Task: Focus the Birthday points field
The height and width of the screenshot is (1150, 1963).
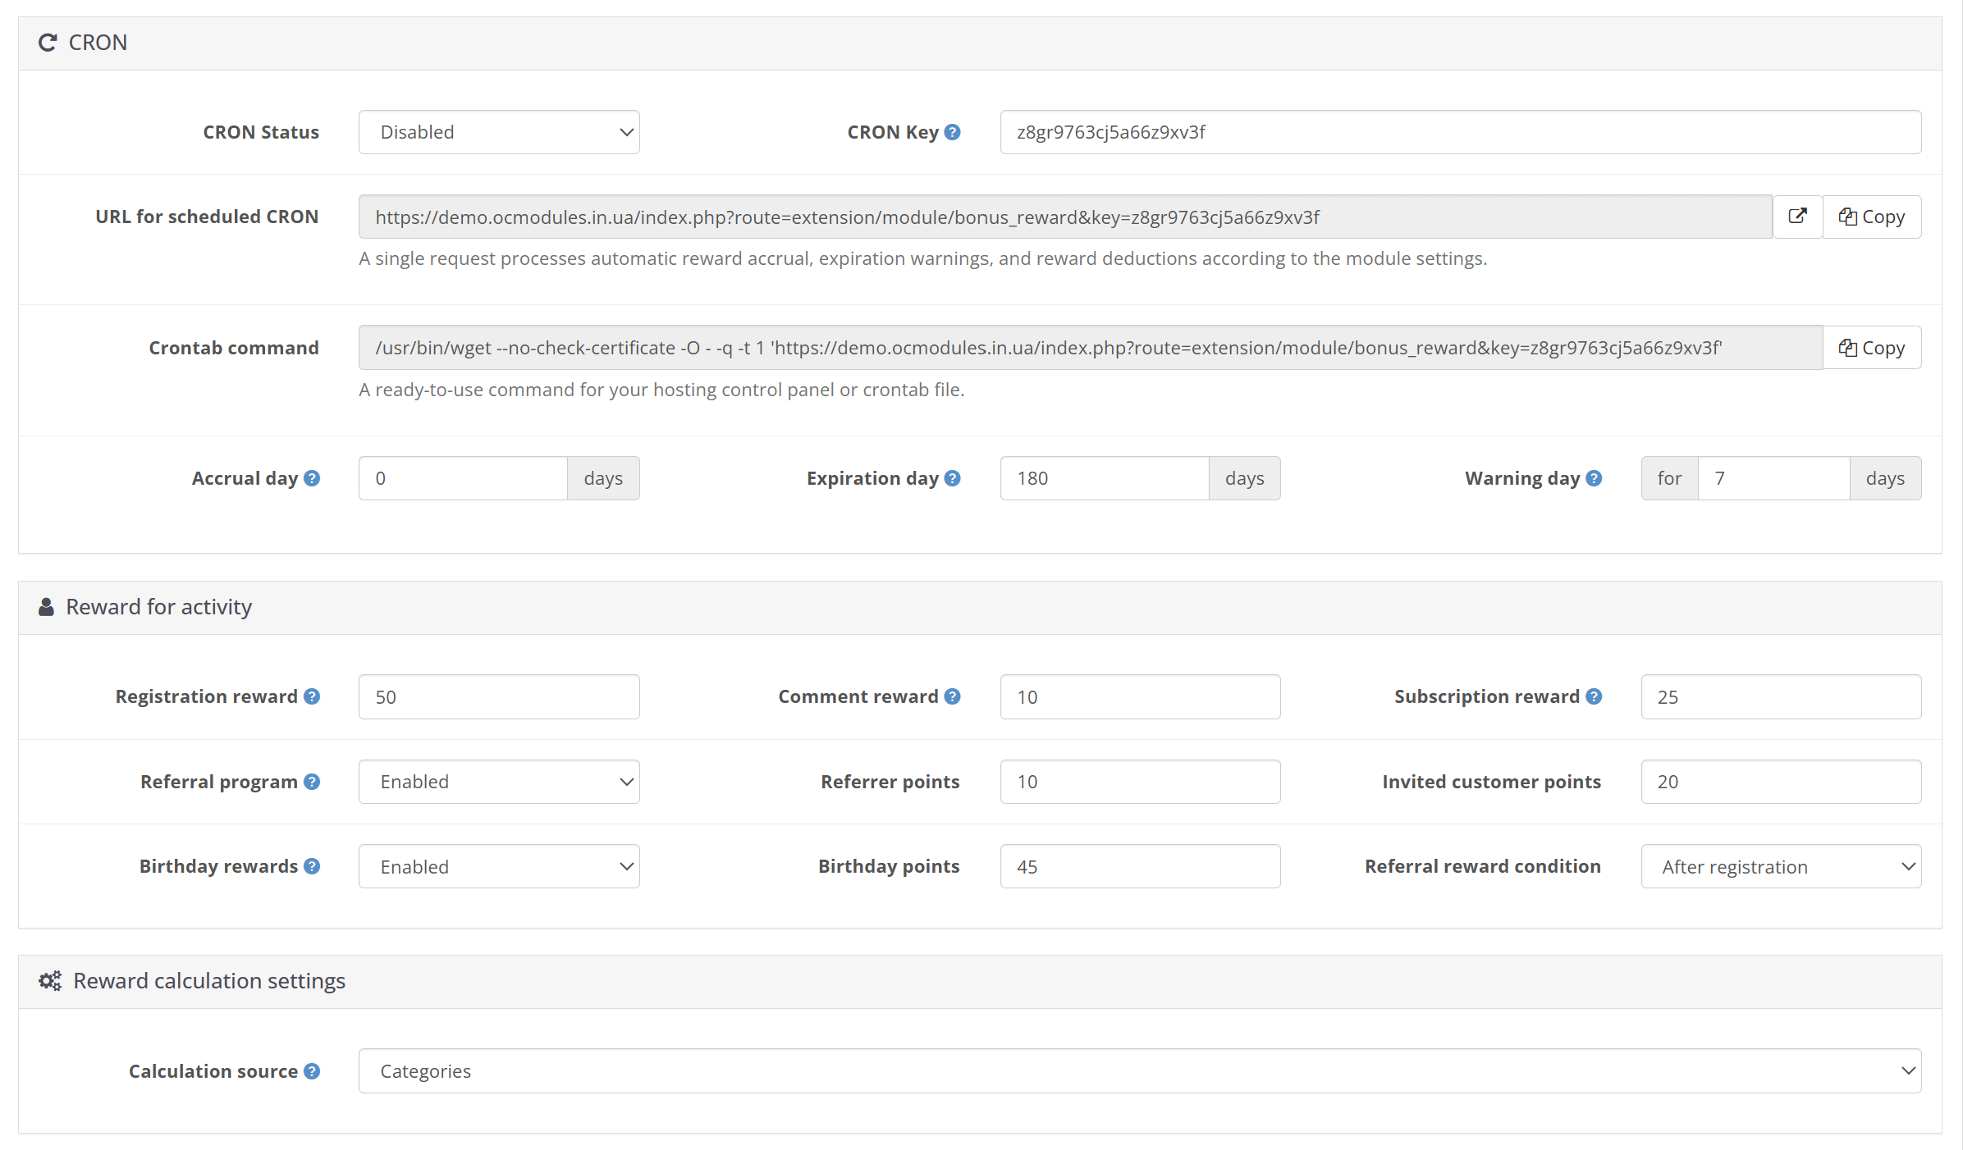Action: pyautogui.click(x=1140, y=866)
